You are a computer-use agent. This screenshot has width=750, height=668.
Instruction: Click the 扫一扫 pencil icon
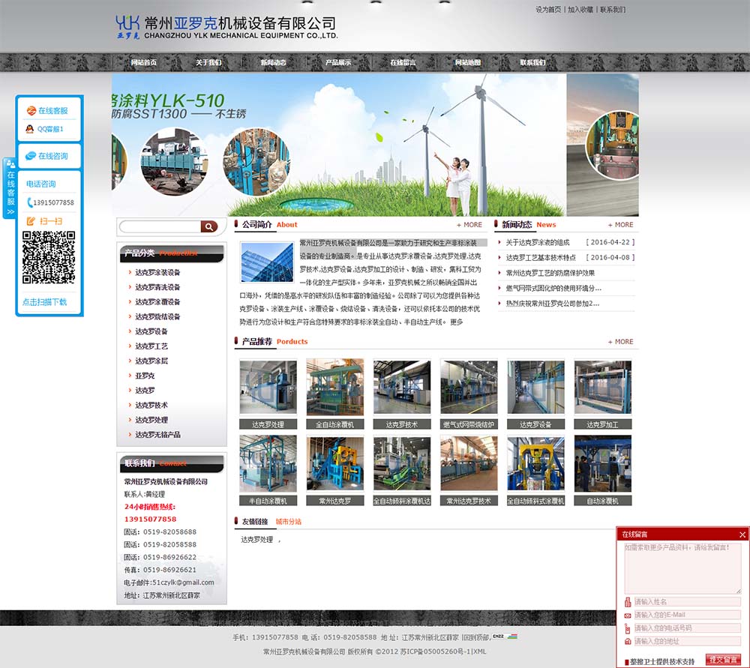[31, 221]
